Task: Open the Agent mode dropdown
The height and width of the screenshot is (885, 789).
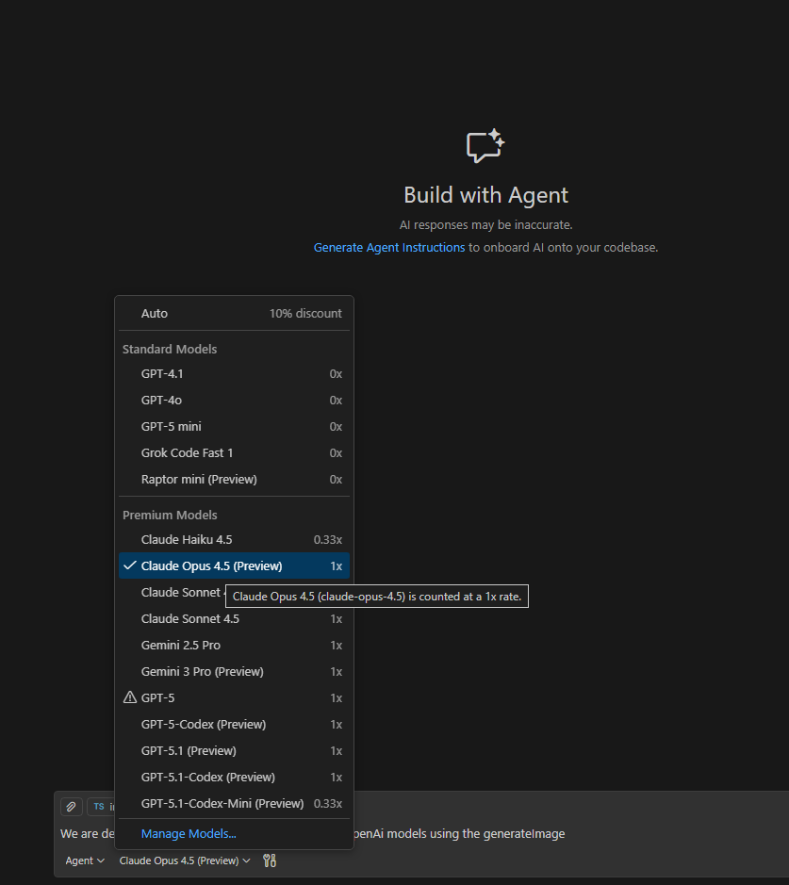Action: pos(85,860)
